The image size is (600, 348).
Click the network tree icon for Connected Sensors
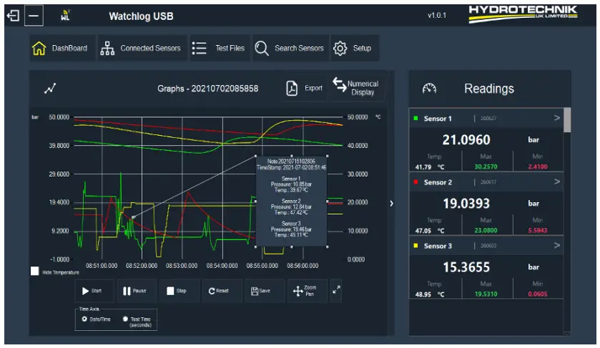pos(107,49)
